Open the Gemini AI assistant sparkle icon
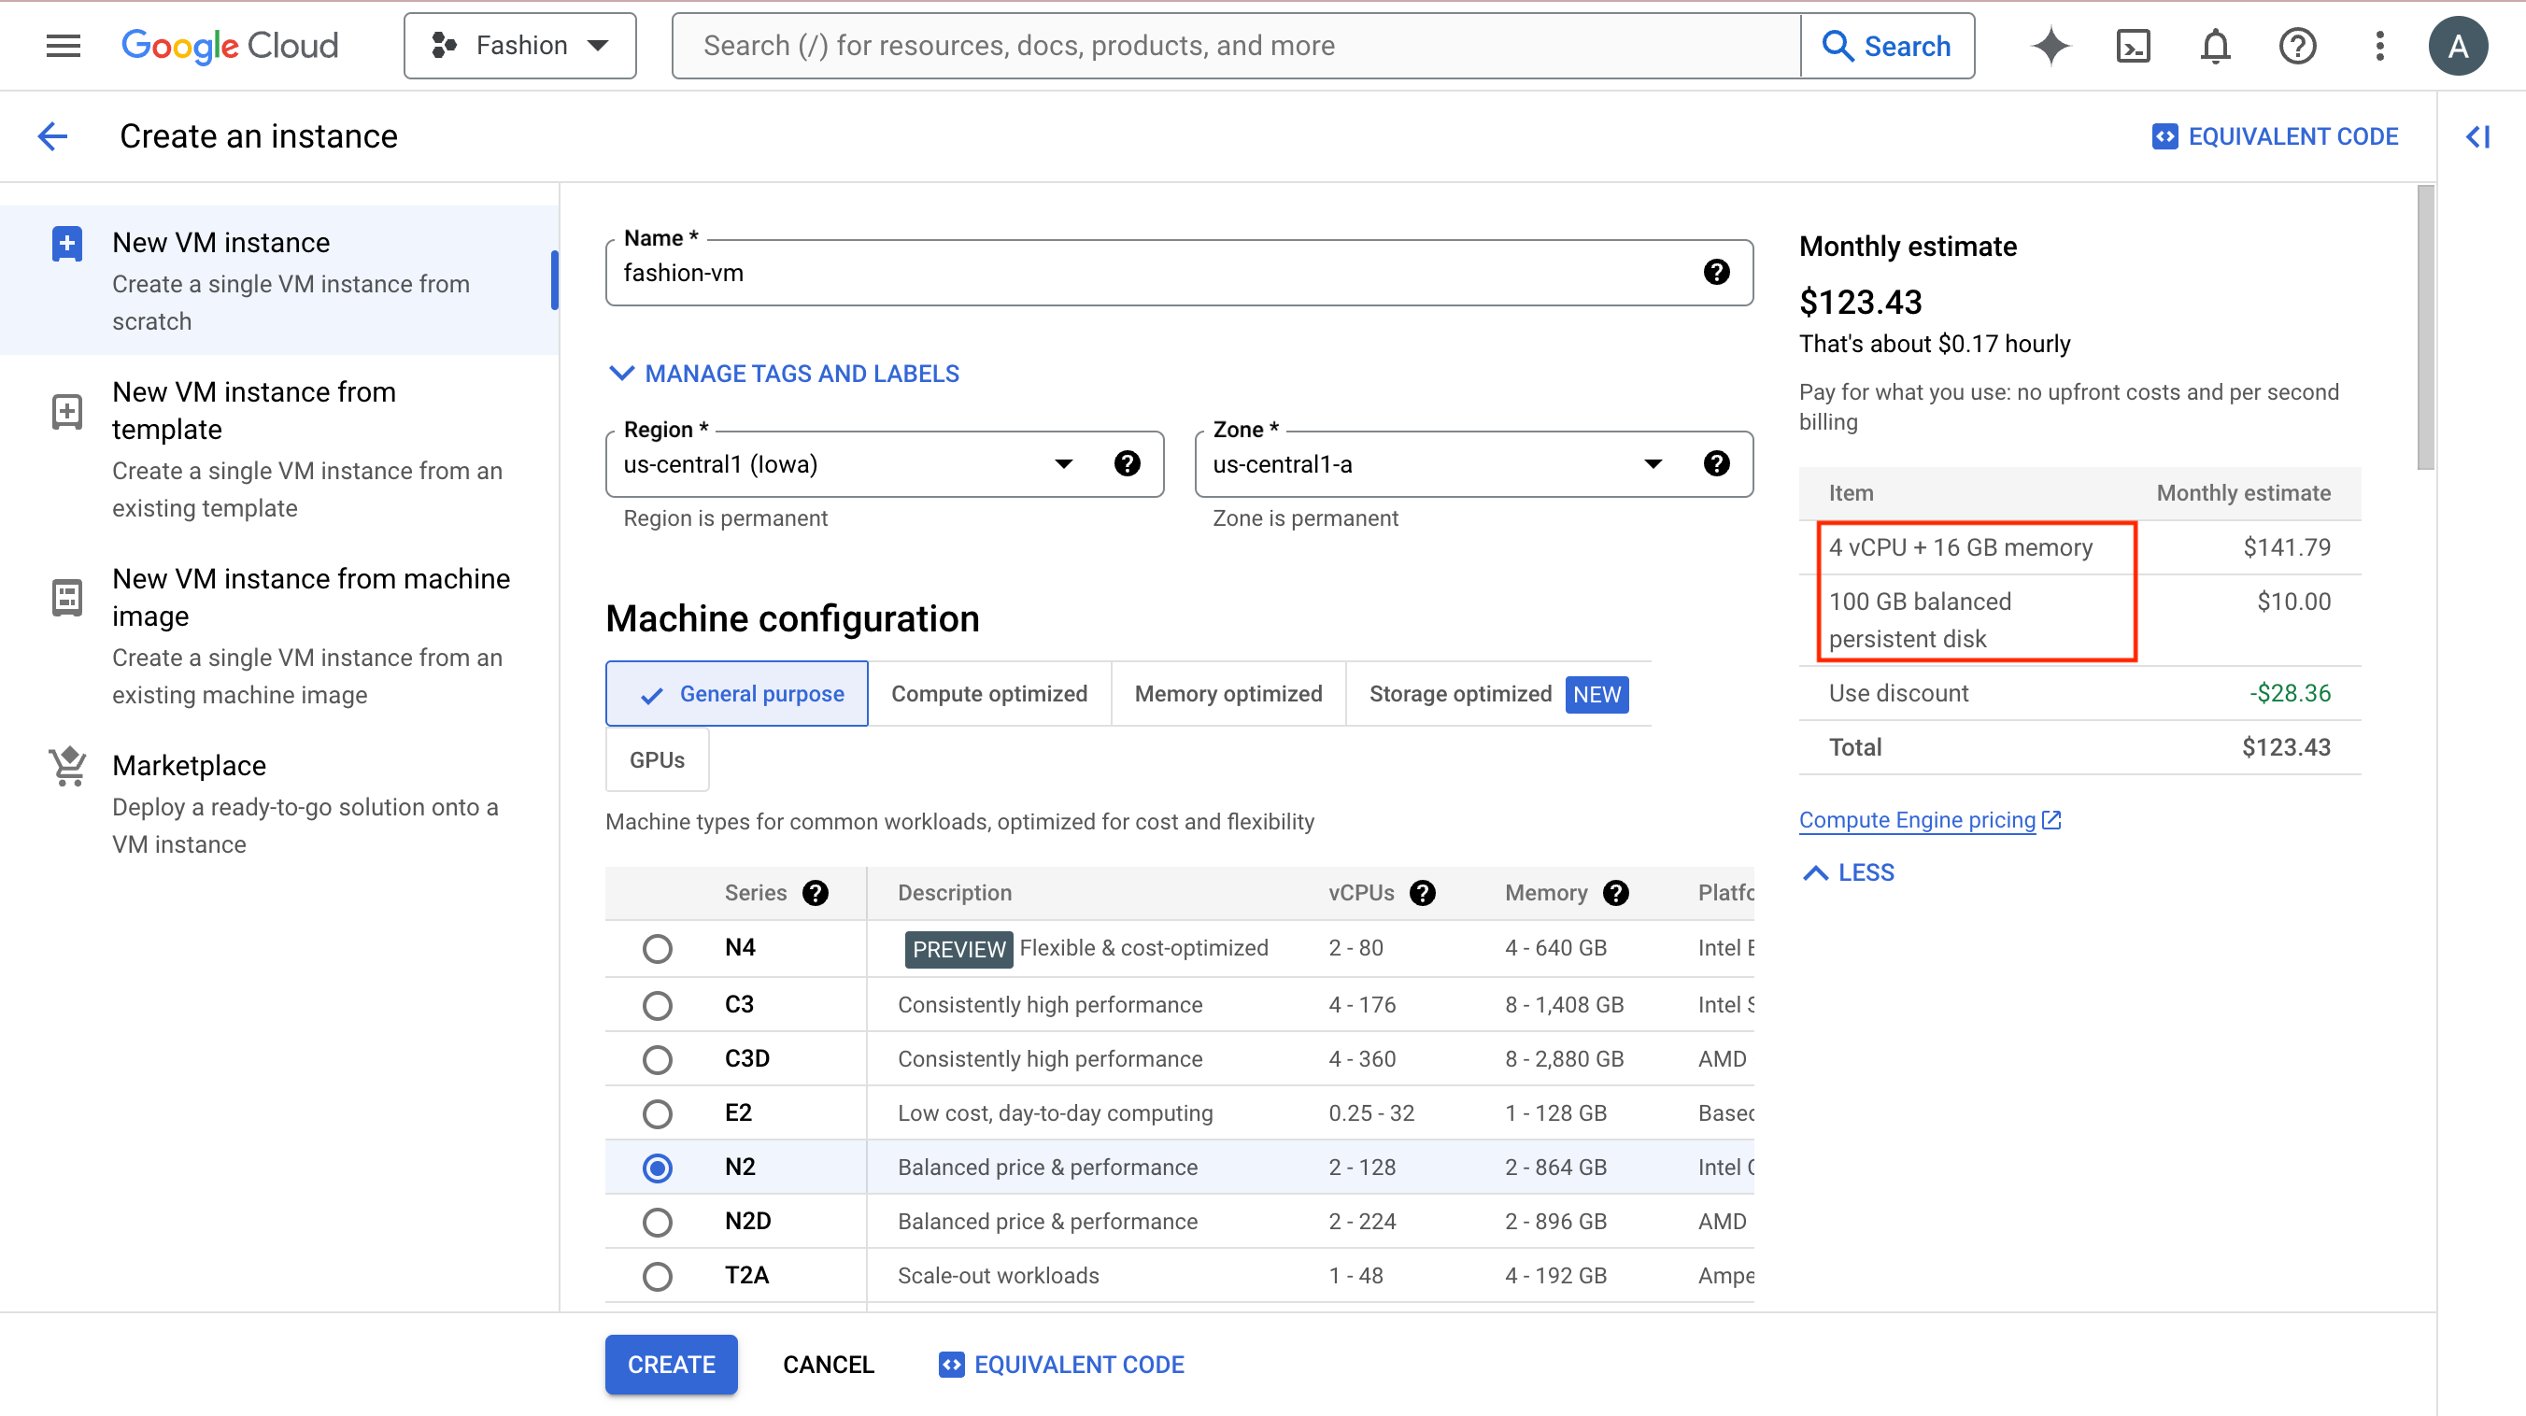2526x1416 pixels. click(x=2051, y=45)
